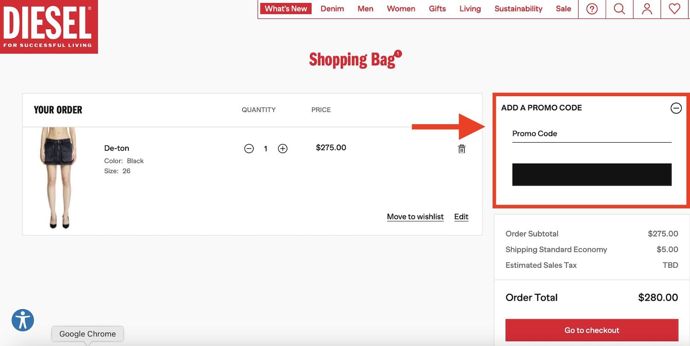Increase De-ton quantity with plus icon
Screen dimensions: 690x346
282,149
